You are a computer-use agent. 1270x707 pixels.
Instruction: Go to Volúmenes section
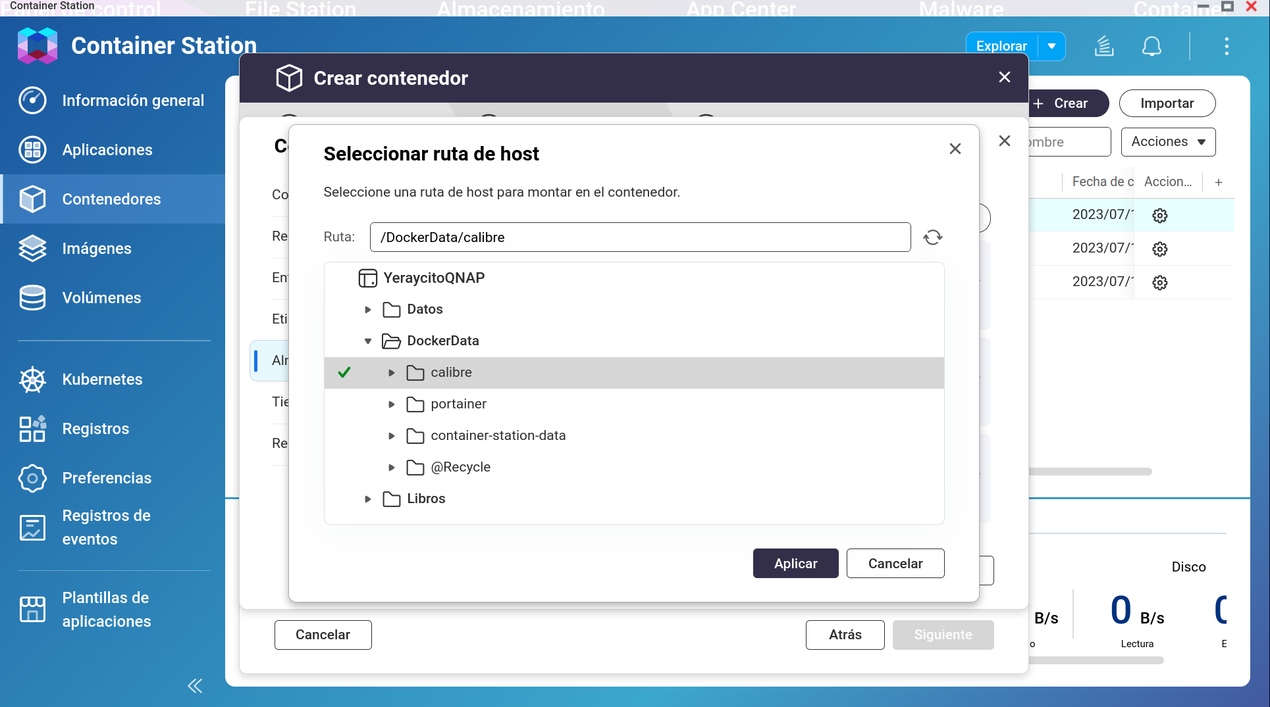click(101, 298)
